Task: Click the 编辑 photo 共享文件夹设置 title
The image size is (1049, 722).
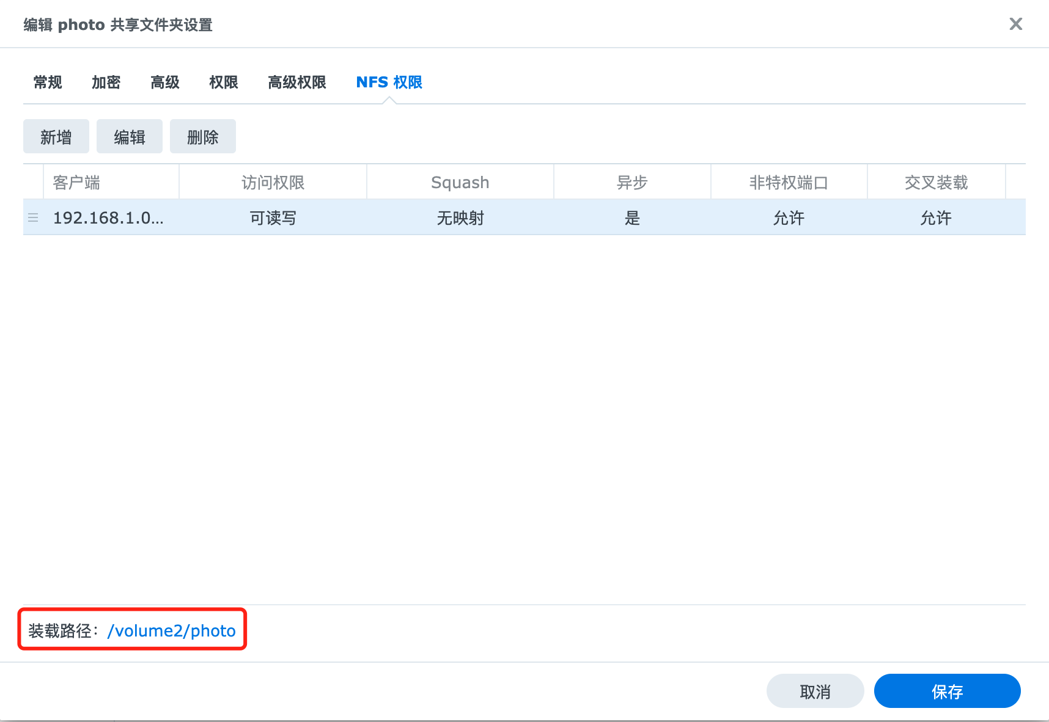Action: click(x=118, y=25)
